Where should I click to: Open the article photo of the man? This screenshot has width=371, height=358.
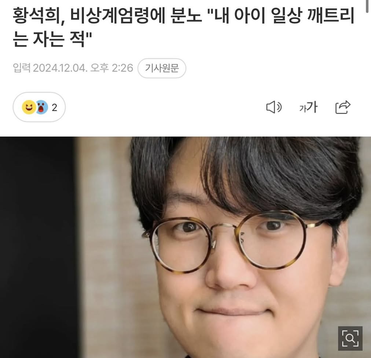185,247
